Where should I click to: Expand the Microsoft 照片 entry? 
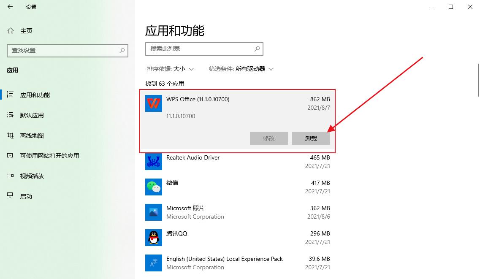[x=236, y=212]
